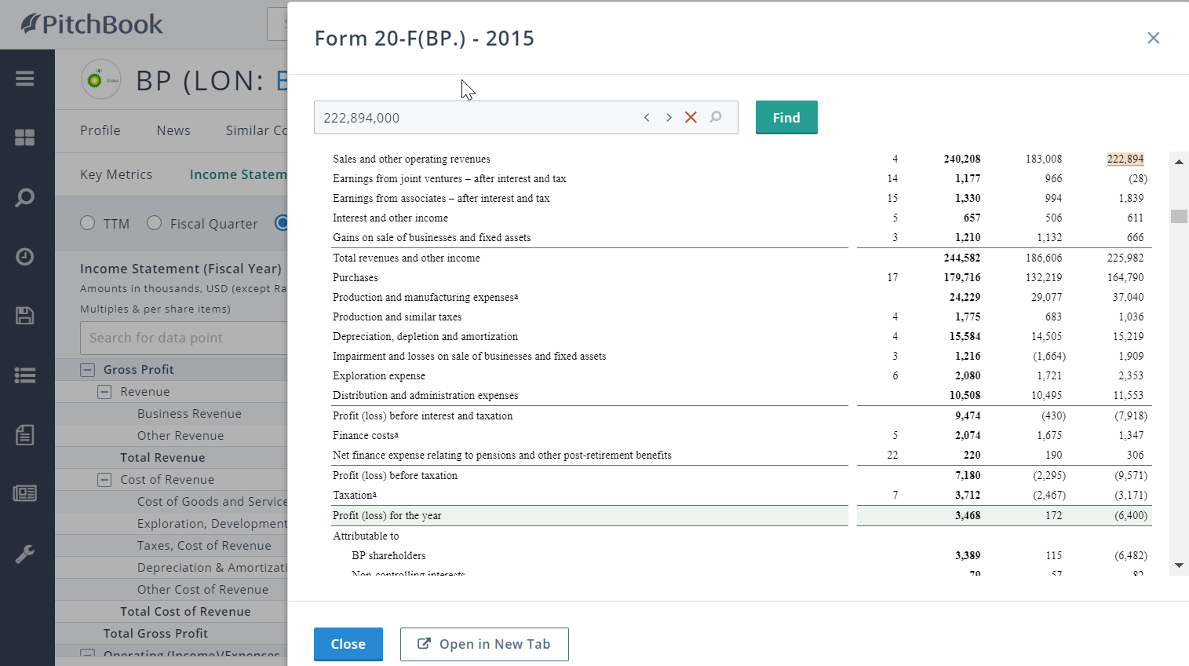
Task: Click the highlighted 222,894 value
Action: pos(1125,159)
